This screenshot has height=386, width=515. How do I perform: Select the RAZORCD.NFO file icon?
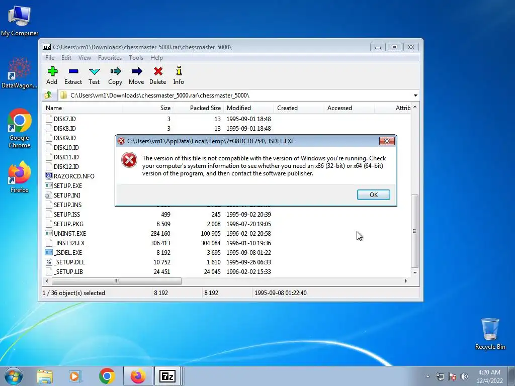click(x=49, y=176)
